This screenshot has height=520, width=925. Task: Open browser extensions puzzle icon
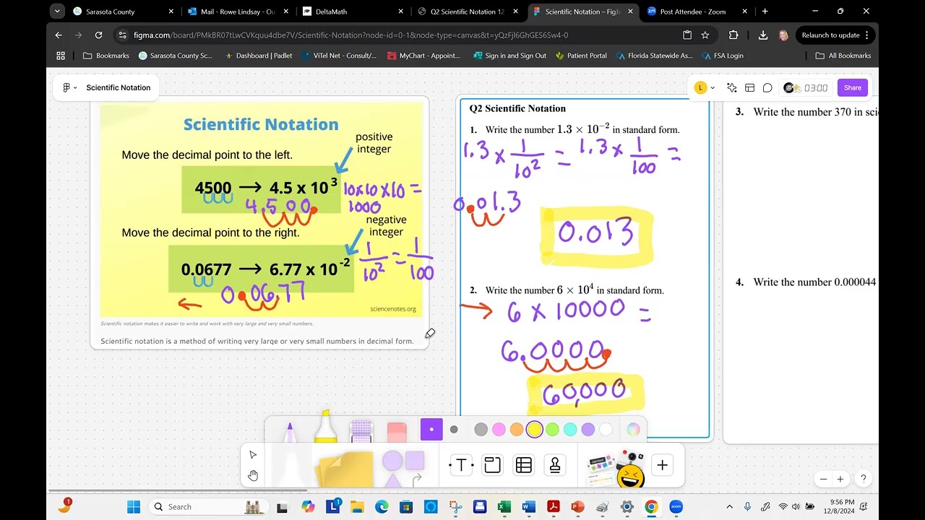click(x=733, y=35)
